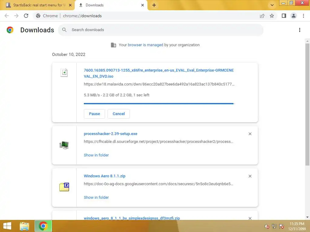Show Windows Aero 8.1.1.zip in folder
Viewport: 310px width, 232px height.
pyautogui.click(x=96, y=198)
